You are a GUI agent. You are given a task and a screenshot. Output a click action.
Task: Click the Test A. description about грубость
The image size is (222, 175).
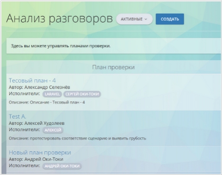tap(77, 138)
